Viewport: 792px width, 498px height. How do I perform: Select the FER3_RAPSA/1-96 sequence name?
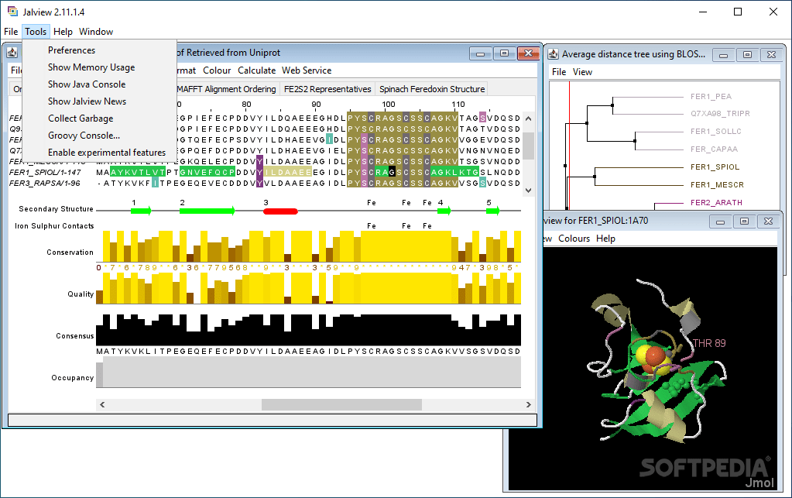coord(44,183)
